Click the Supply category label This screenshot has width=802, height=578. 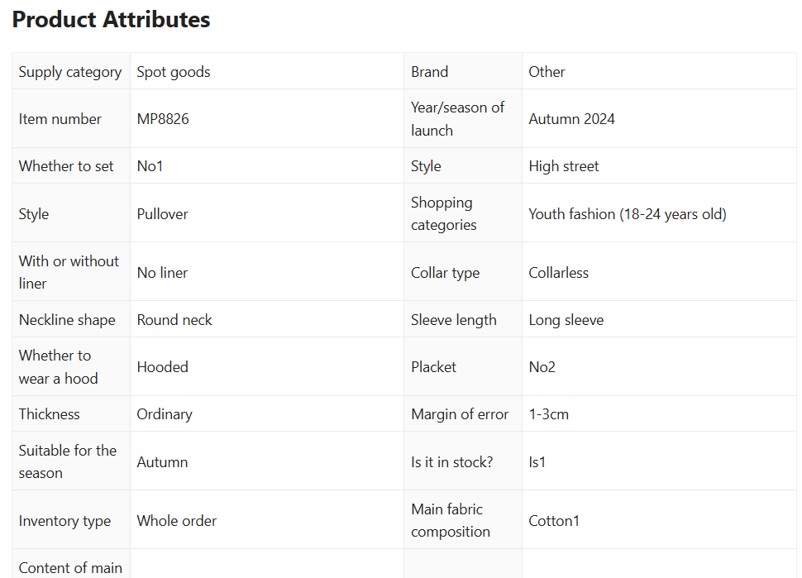70,72
